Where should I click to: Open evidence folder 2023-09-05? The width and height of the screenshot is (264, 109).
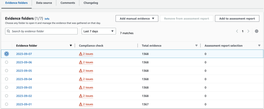(24, 71)
